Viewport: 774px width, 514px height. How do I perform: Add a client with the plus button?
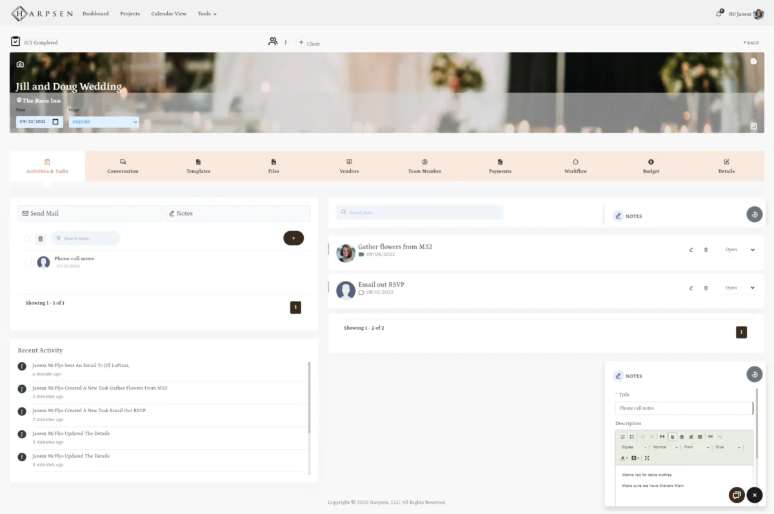pos(301,43)
